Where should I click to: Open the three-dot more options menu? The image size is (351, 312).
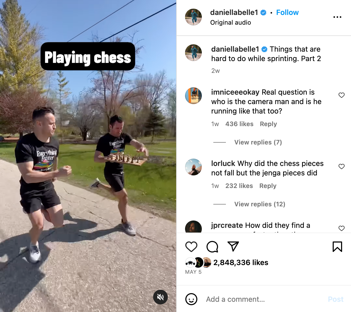[337, 17]
